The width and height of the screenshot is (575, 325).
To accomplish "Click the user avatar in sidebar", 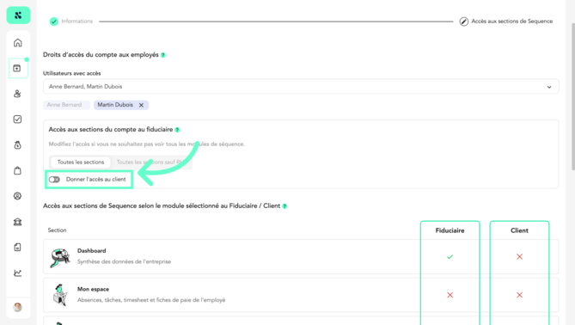I will coord(17,308).
